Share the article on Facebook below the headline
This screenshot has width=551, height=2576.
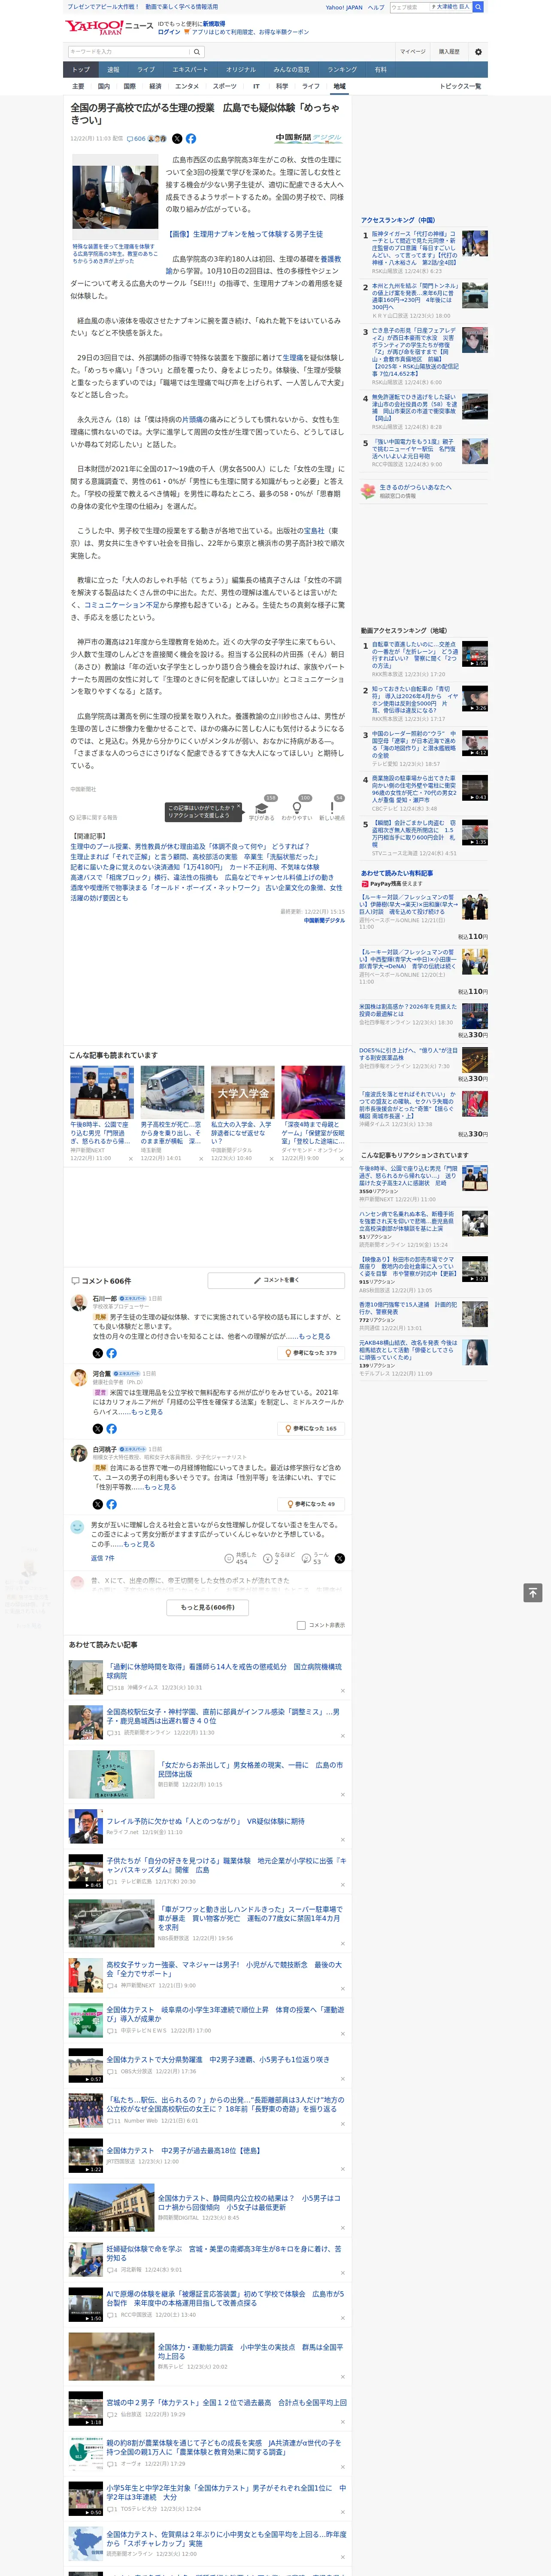pos(191,139)
